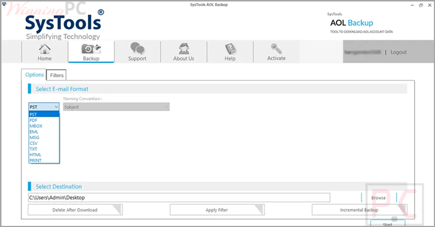Choose PST from the format list
Screen dimensions: 435x227
click(x=44, y=114)
